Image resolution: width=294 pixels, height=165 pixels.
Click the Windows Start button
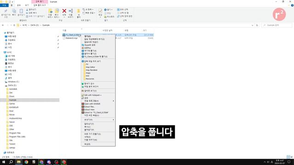coord(4,162)
